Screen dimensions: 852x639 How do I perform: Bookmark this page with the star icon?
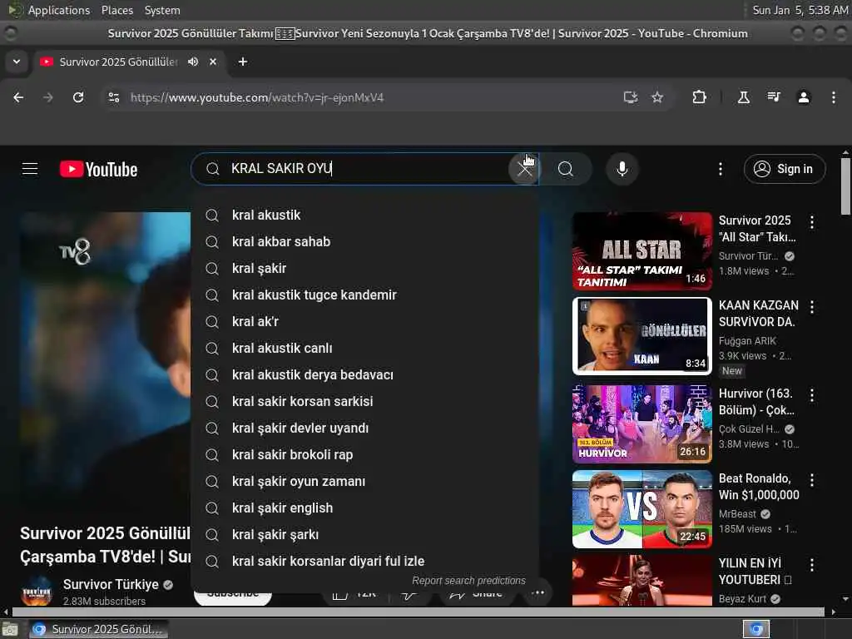point(657,97)
